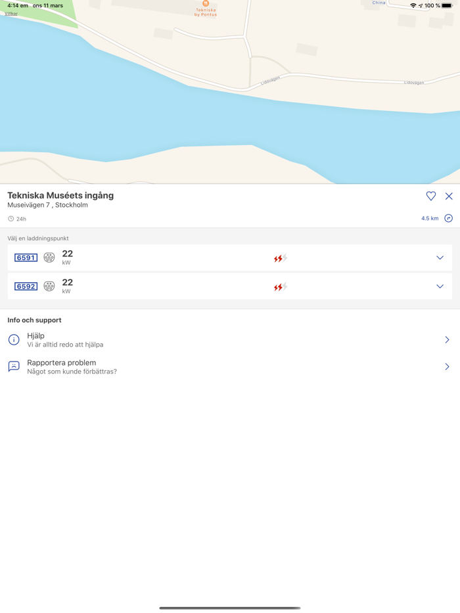Tap the Museivägen 7, Stockholm address
Image resolution: width=460 pixels, height=613 pixels.
pyautogui.click(x=47, y=205)
